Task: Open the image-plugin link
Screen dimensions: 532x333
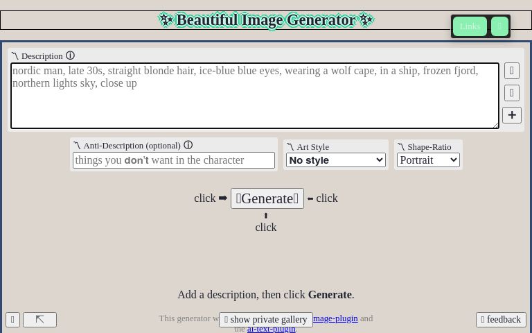Action: point(335,318)
